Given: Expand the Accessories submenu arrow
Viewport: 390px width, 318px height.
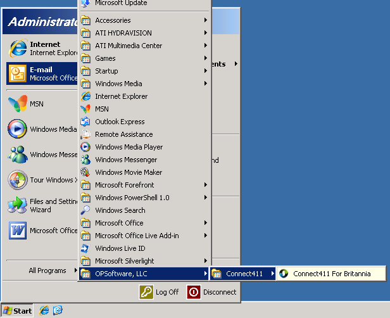Looking at the screenshot, I should click(x=206, y=20).
